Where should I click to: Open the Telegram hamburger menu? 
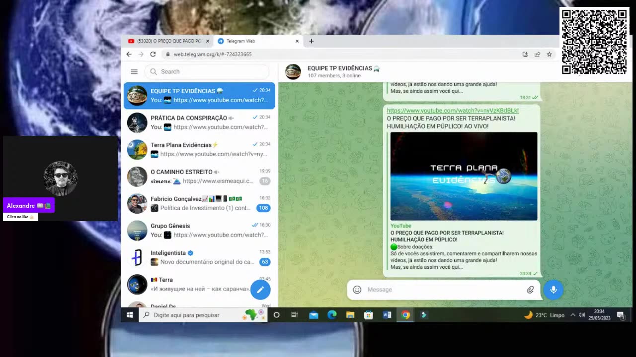(134, 71)
